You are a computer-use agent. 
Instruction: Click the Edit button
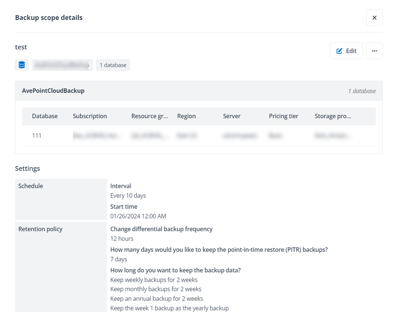(x=346, y=51)
